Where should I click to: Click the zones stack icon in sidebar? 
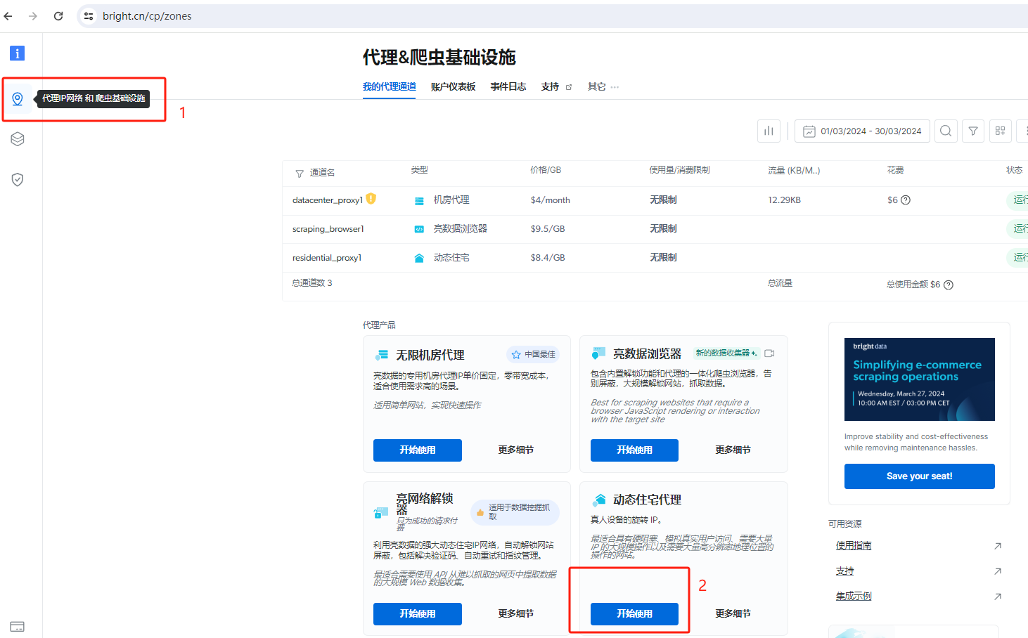point(17,138)
